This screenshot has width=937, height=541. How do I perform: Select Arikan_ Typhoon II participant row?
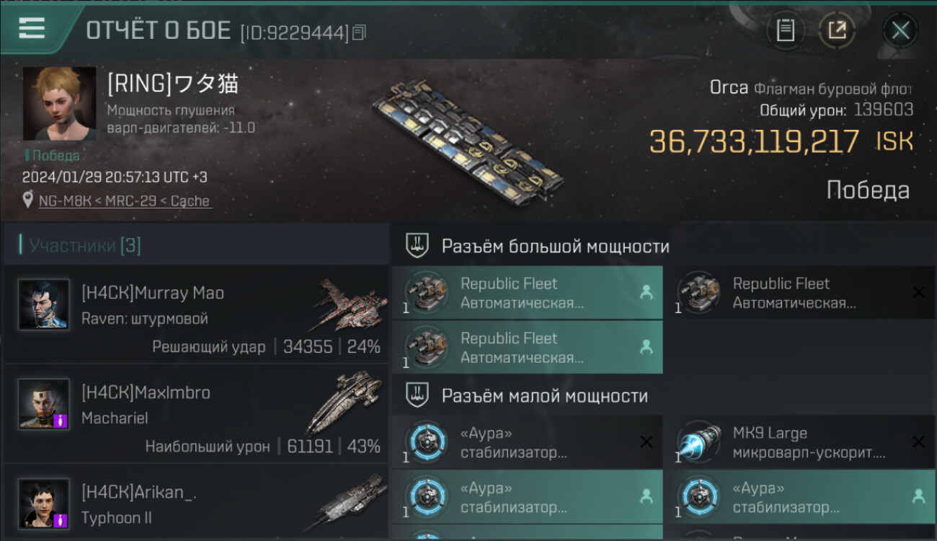pyautogui.click(x=196, y=502)
